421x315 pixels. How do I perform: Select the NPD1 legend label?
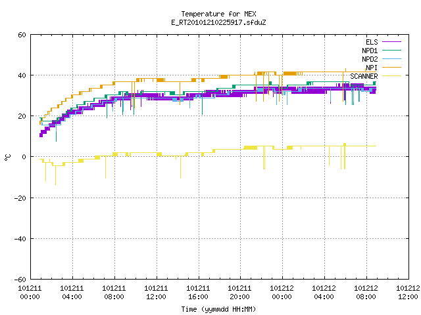pyautogui.click(x=370, y=51)
